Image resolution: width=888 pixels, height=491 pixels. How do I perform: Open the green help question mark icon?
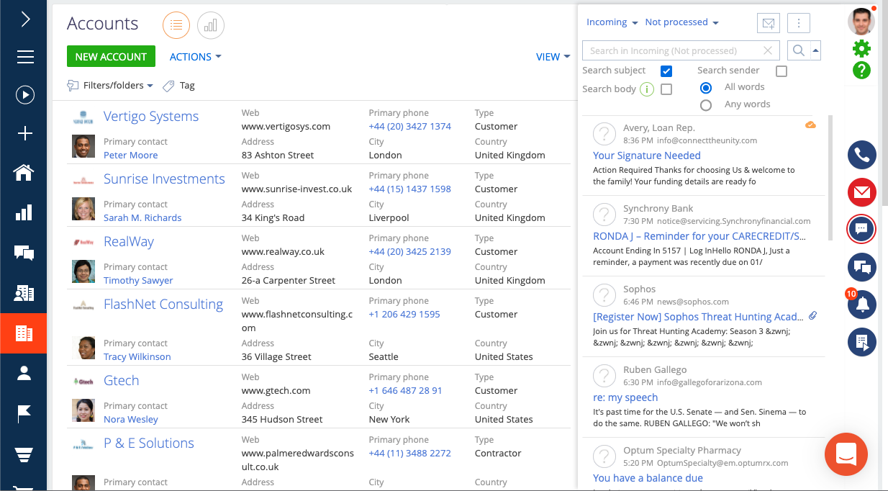pos(861,71)
